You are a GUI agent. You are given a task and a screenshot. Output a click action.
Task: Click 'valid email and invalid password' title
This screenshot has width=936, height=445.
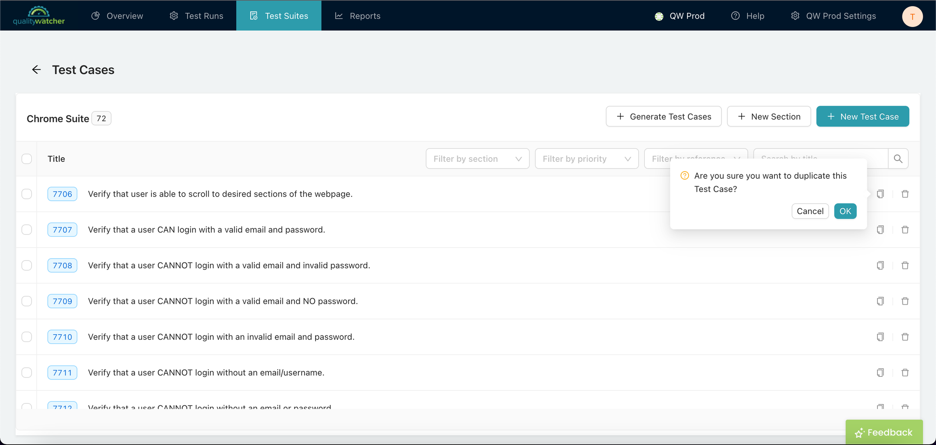pos(229,266)
